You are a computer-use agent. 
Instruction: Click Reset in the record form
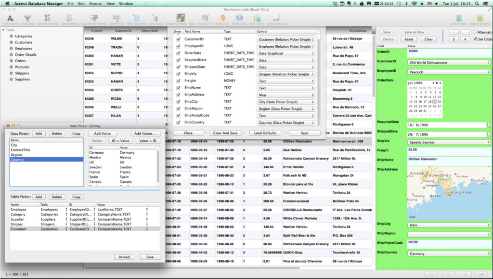(409, 40)
